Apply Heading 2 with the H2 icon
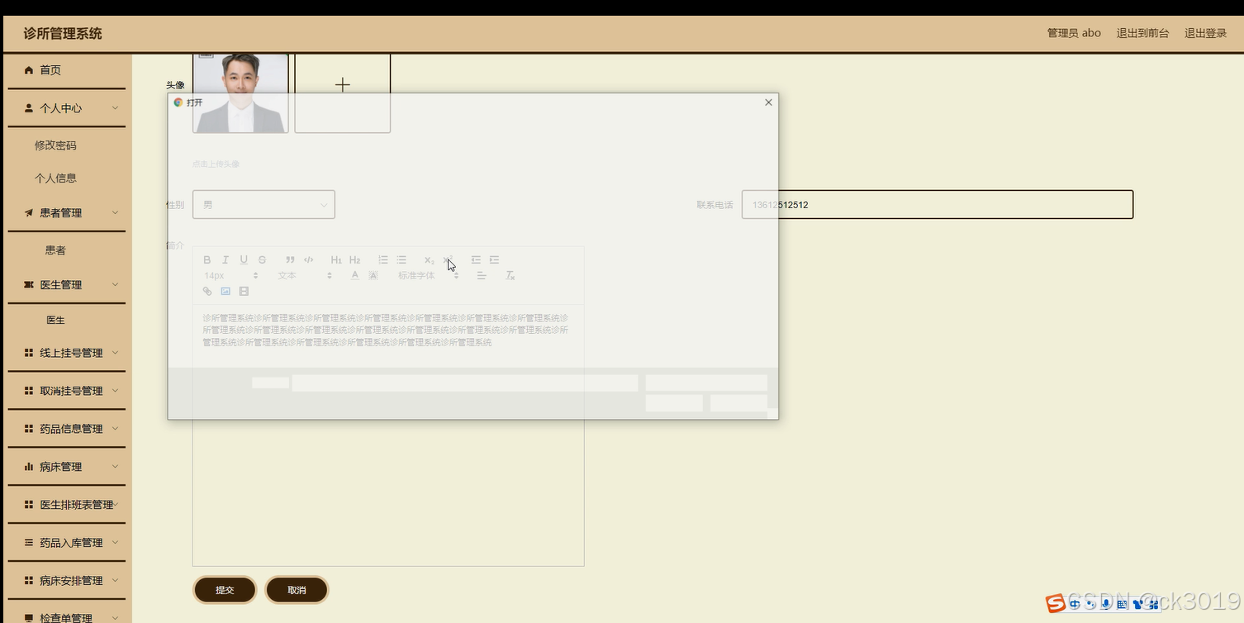 coord(354,259)
